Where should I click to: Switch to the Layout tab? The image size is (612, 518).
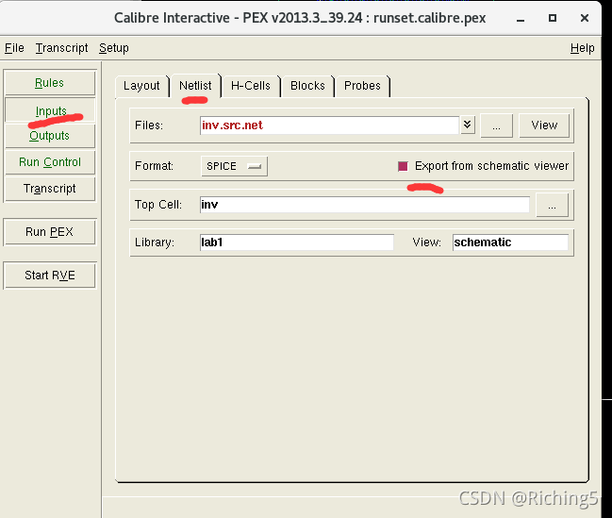141,86
